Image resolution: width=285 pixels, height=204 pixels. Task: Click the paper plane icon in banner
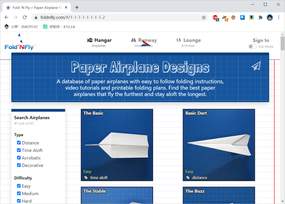coord(256,66)
